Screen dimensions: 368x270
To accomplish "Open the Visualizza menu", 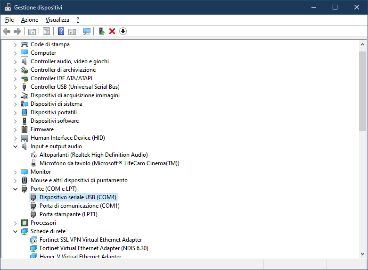I will [57, 20].
